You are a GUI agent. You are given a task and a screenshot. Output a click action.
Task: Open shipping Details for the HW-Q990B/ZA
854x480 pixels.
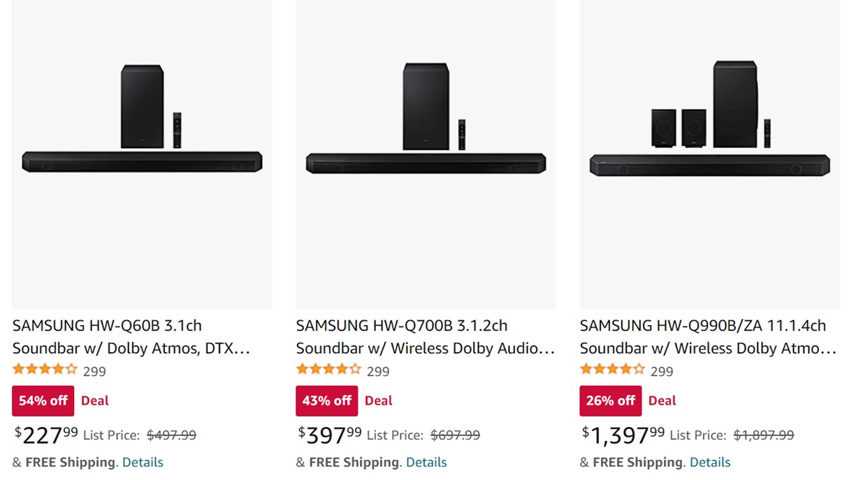[710, 463]
